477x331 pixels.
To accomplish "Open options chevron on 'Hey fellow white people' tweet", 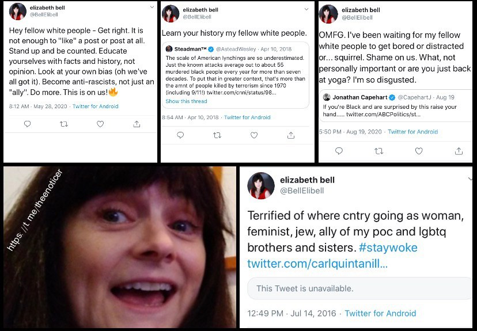I will click(x=152, y=8).
